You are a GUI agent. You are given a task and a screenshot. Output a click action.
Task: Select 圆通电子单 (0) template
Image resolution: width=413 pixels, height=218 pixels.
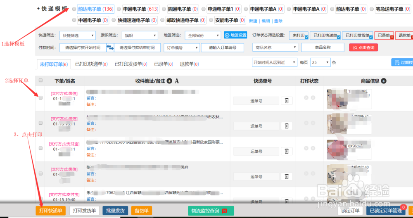pyautogui.click(x=164, y=9)
